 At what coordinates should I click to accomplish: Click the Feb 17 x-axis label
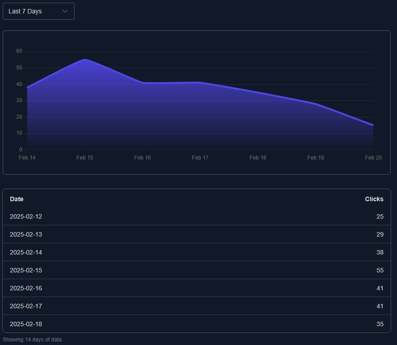(x=200, y=158)
